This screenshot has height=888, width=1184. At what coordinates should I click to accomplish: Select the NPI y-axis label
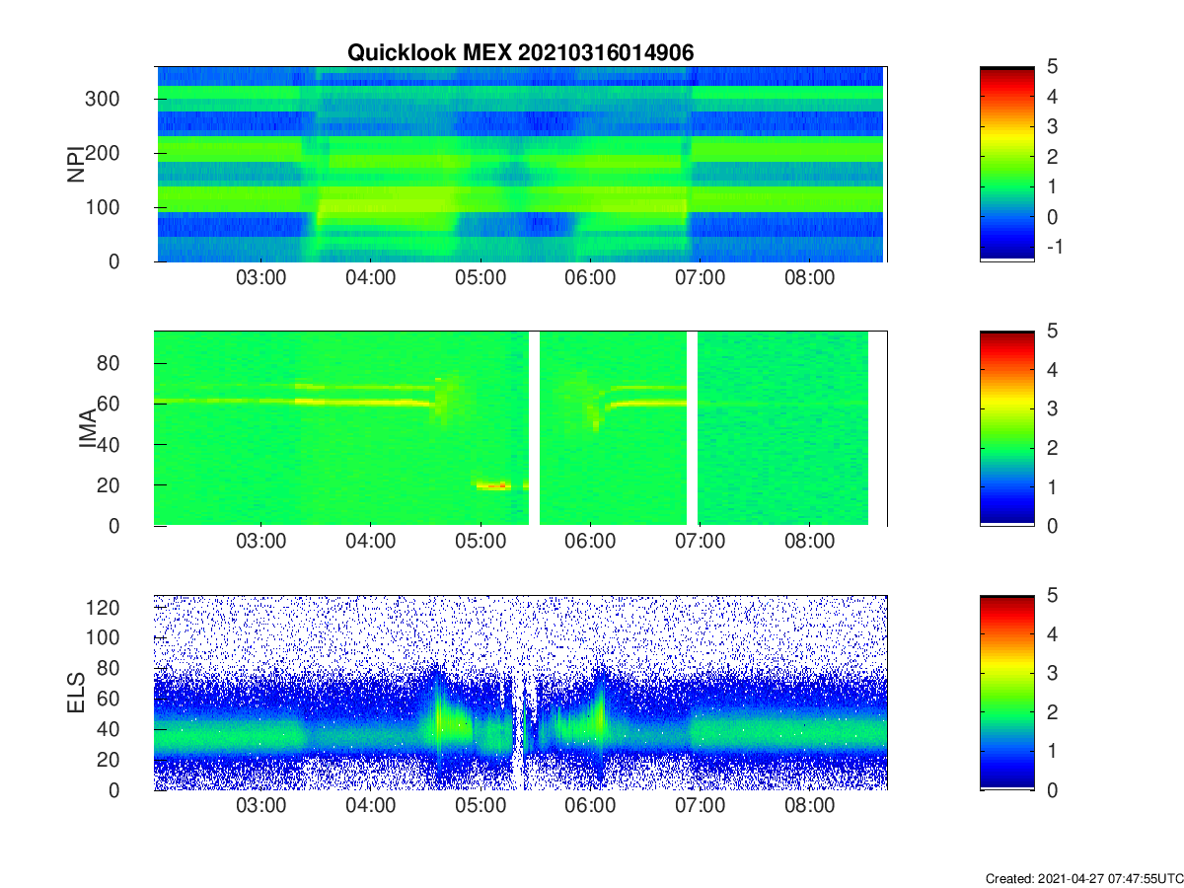click(x=75, y=164)
